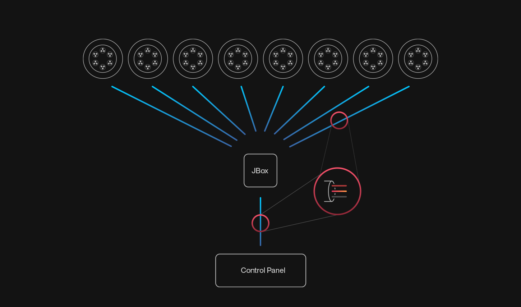Select the seventh circular connector icon
The width and height of the screenshot is (521, 307).
373,59
